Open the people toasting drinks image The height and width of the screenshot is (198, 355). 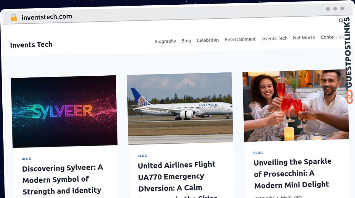[x=296, y=106]
